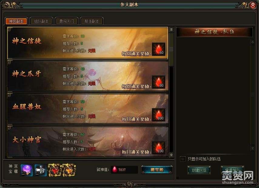
Task: Click the 60 reward crystal icon
Action: click(159, 49)
